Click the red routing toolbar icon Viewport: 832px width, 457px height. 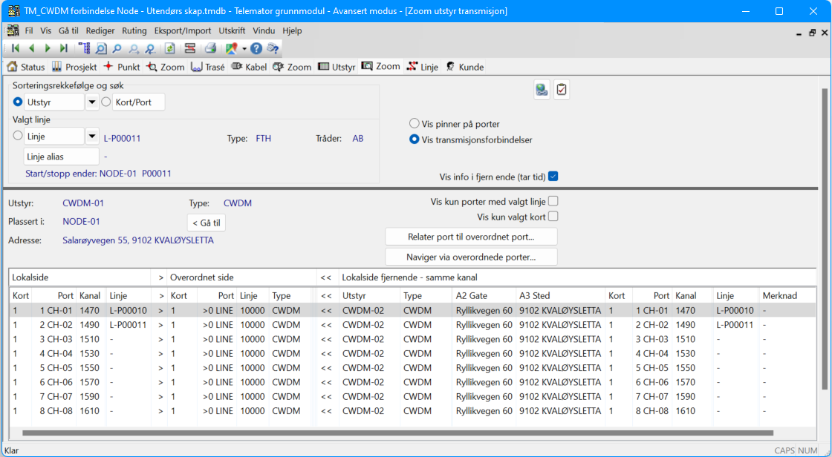190,48
